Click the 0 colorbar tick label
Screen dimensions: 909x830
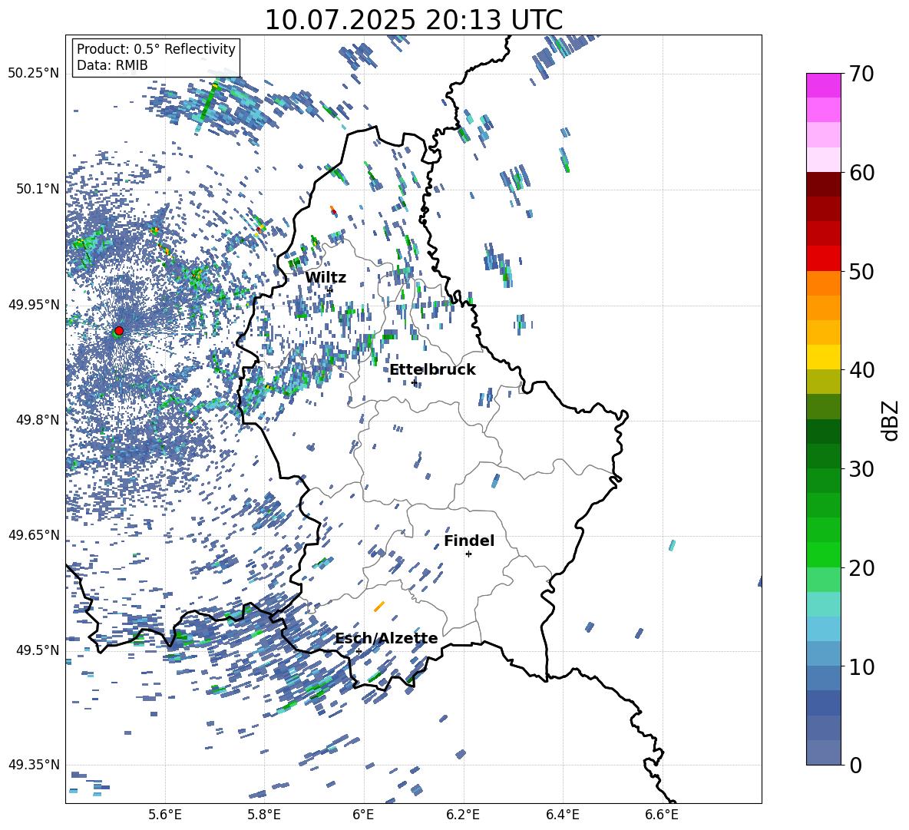855,765
